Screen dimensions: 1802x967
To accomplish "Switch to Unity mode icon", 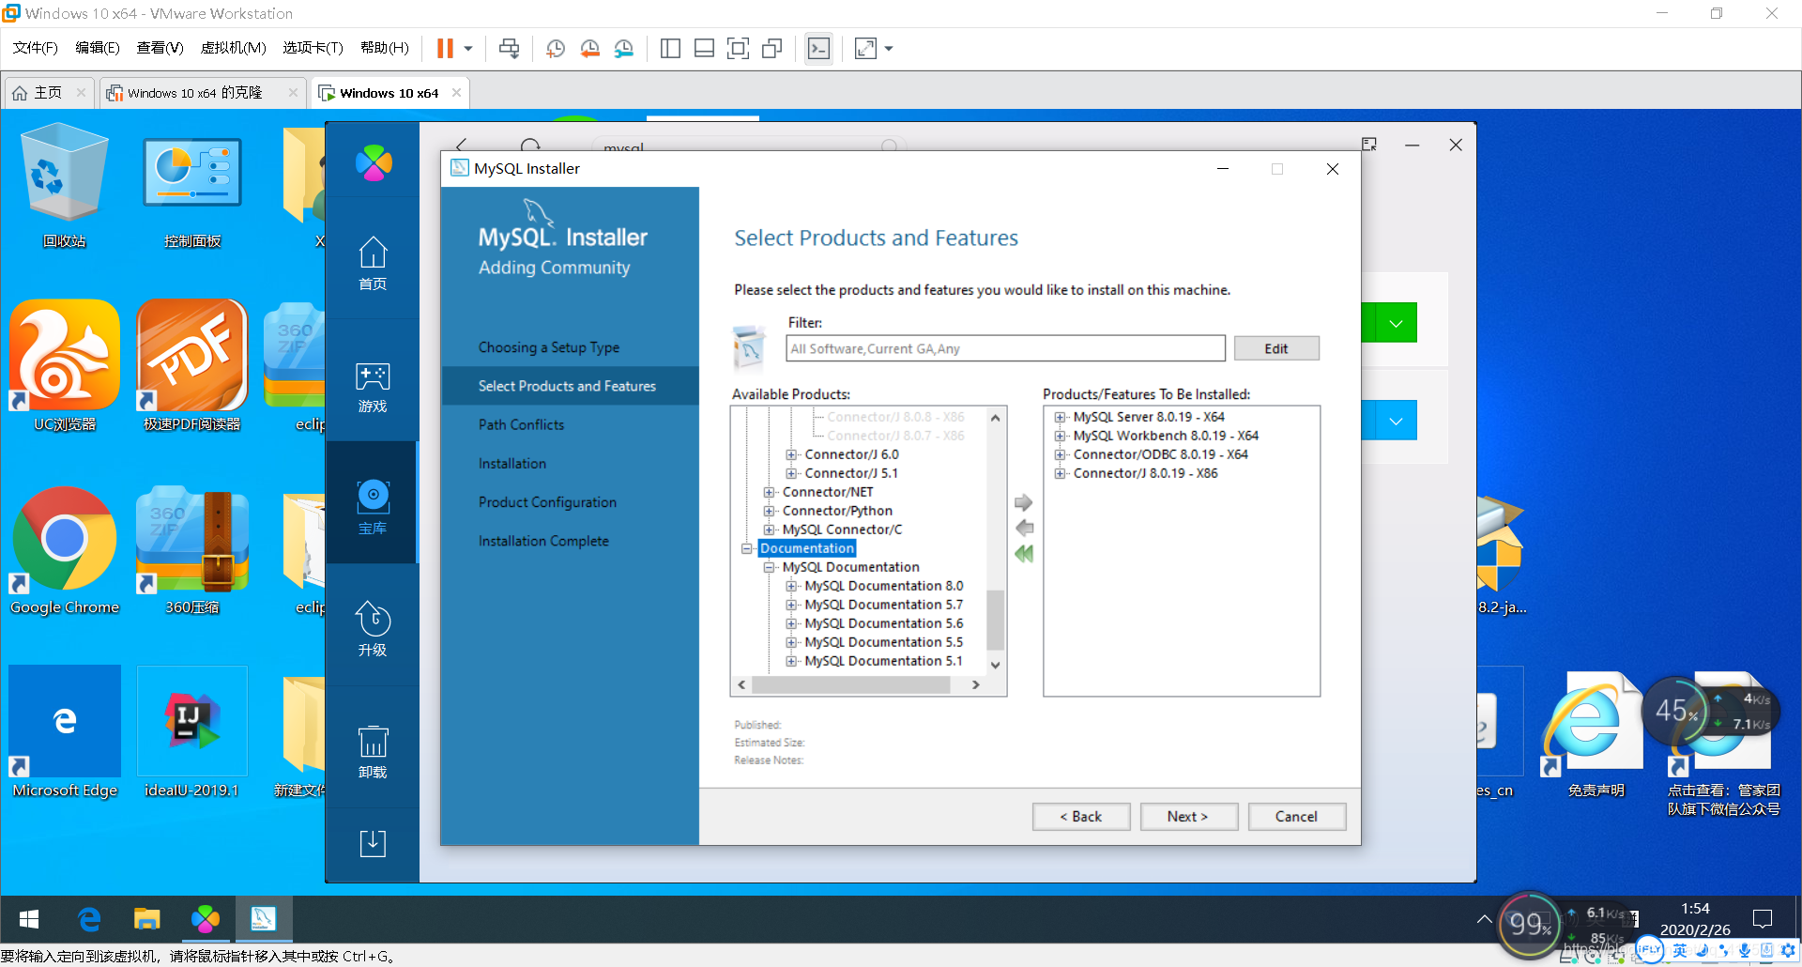I will [772, 48].
